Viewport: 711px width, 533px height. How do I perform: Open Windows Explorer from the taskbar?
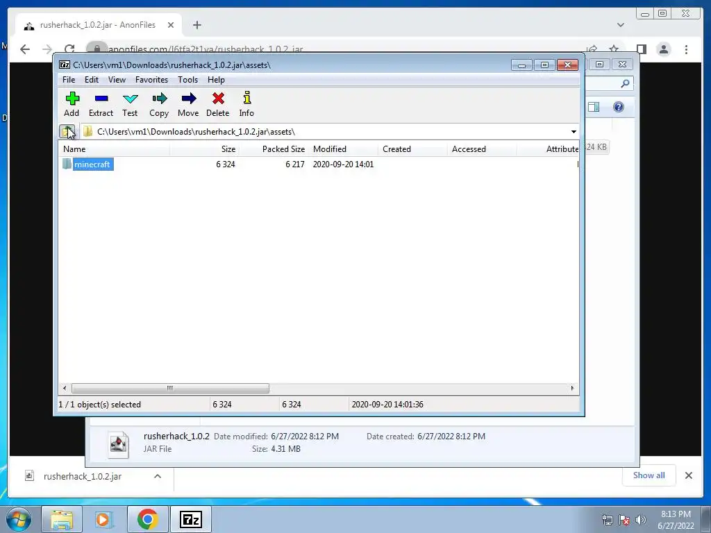click(x=62, y=519)
